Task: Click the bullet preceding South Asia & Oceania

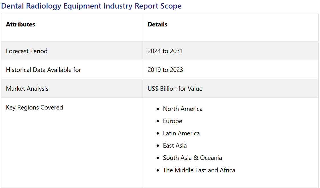Action: 158,158
